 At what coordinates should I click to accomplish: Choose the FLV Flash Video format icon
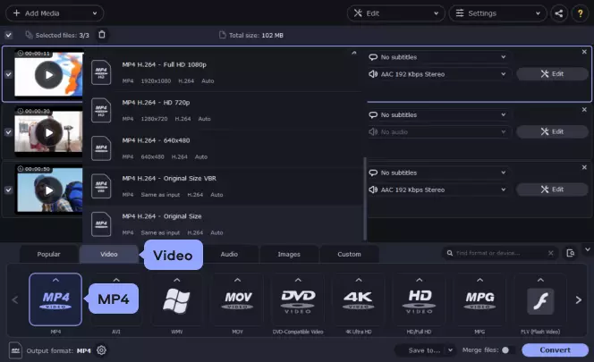(540, 299)
